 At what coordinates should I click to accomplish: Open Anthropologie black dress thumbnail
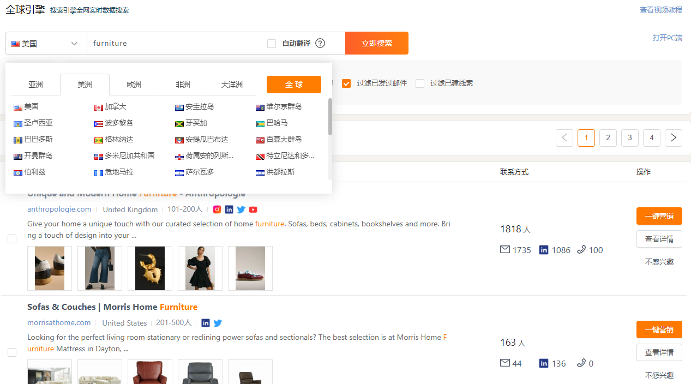(x=200, y=268)
